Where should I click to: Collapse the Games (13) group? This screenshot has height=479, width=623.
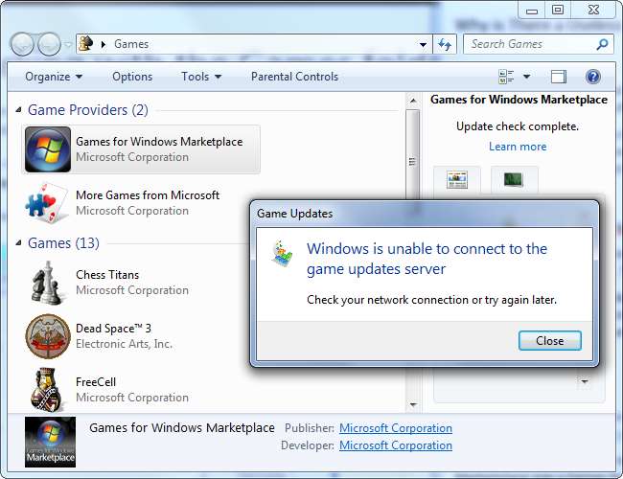click(18, 242)
